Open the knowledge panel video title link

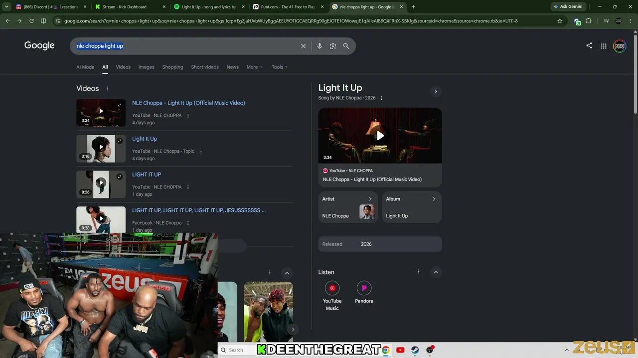click(372, 179)
